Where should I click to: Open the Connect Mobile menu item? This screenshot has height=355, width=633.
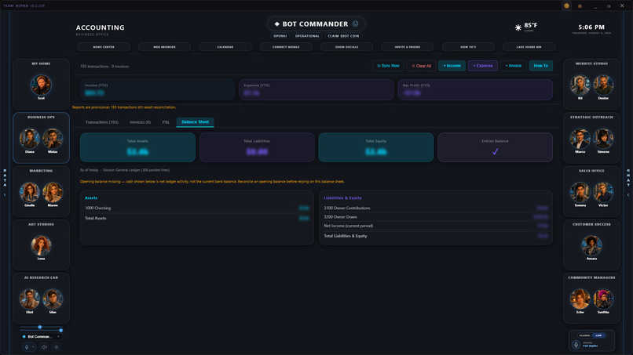pyautogui.click(x=286, y=47)
